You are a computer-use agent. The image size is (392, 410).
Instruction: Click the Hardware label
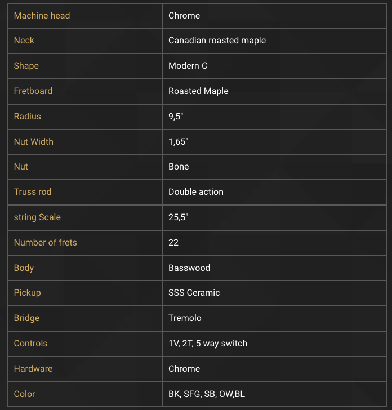point(33,369)
